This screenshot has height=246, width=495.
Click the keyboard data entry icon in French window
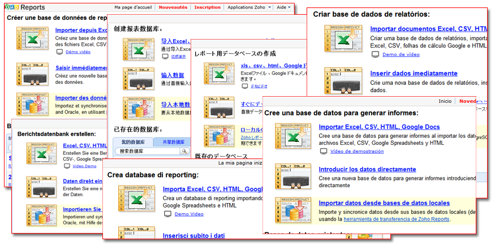[32, 74]
